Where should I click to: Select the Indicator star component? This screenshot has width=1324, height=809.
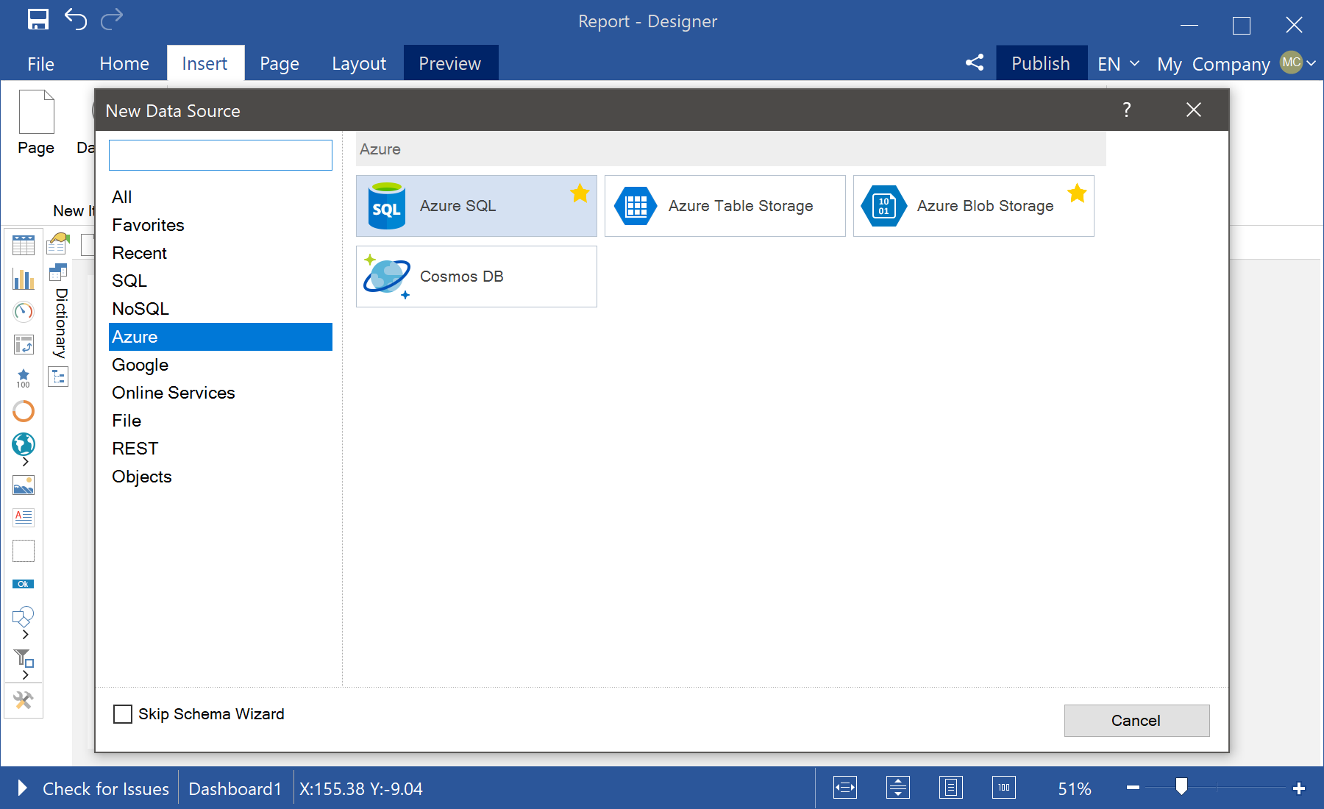(24, 378)
